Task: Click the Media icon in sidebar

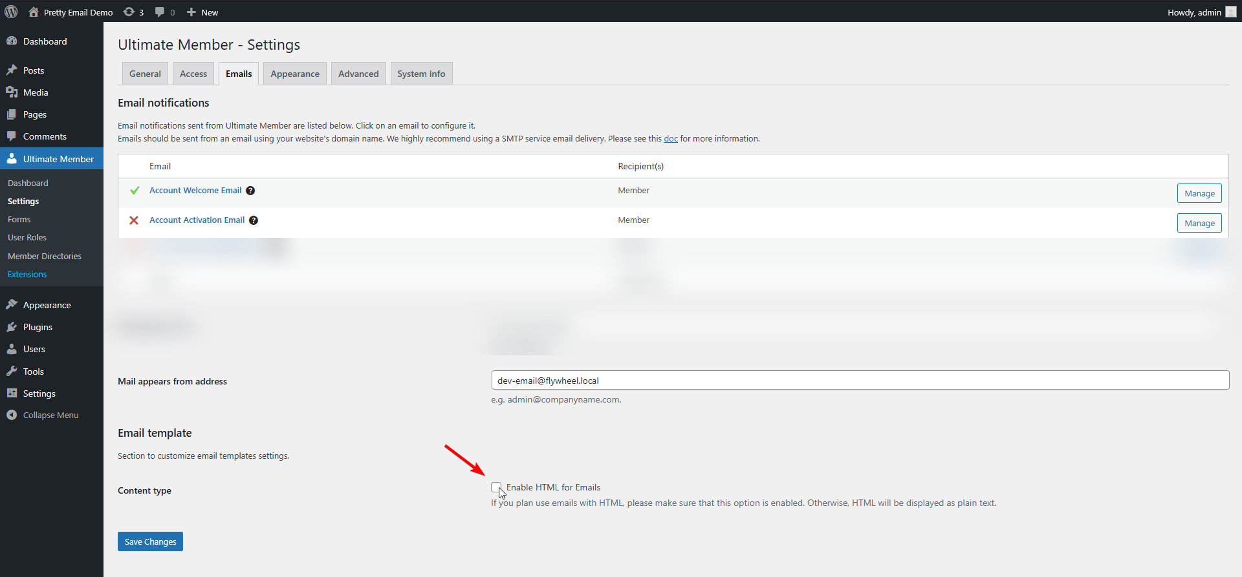Action: pyautogui.click(x=12, y=92)
